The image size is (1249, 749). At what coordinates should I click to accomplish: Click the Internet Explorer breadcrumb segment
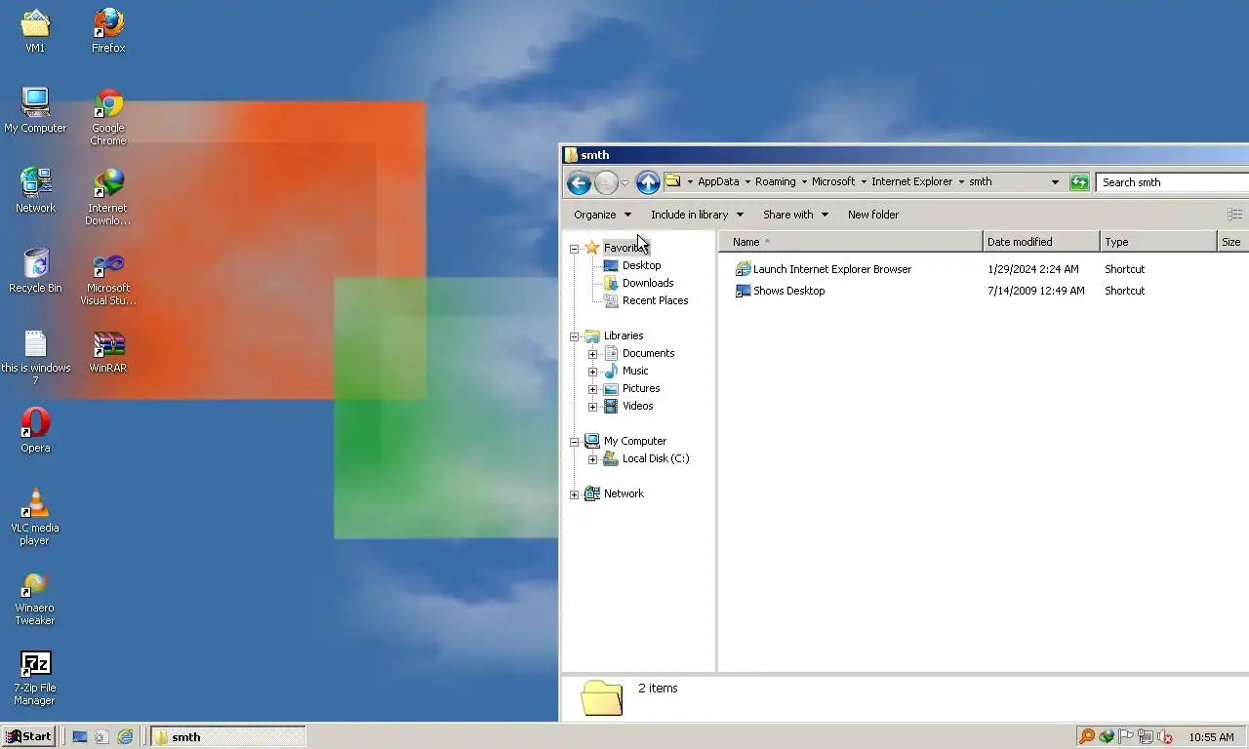911,182
